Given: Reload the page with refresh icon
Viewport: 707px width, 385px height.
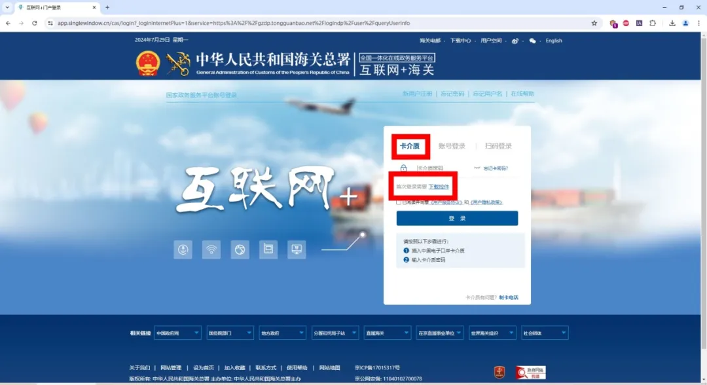Looking at the screenshot, I should tap(34, 23).
